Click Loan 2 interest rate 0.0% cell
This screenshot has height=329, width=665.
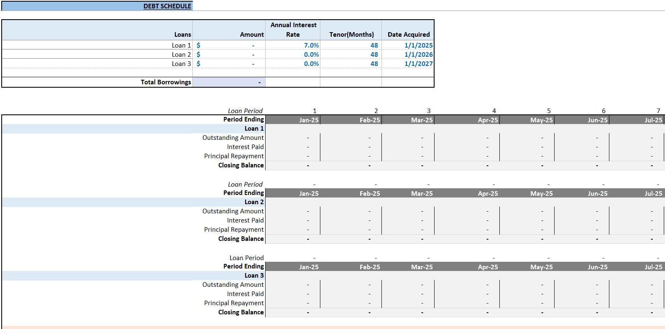click(293, 54)
